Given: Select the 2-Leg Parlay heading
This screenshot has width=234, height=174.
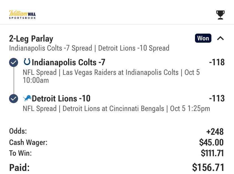Looking at the screenshot, I should pyautogui.click(x=31, y=39).
